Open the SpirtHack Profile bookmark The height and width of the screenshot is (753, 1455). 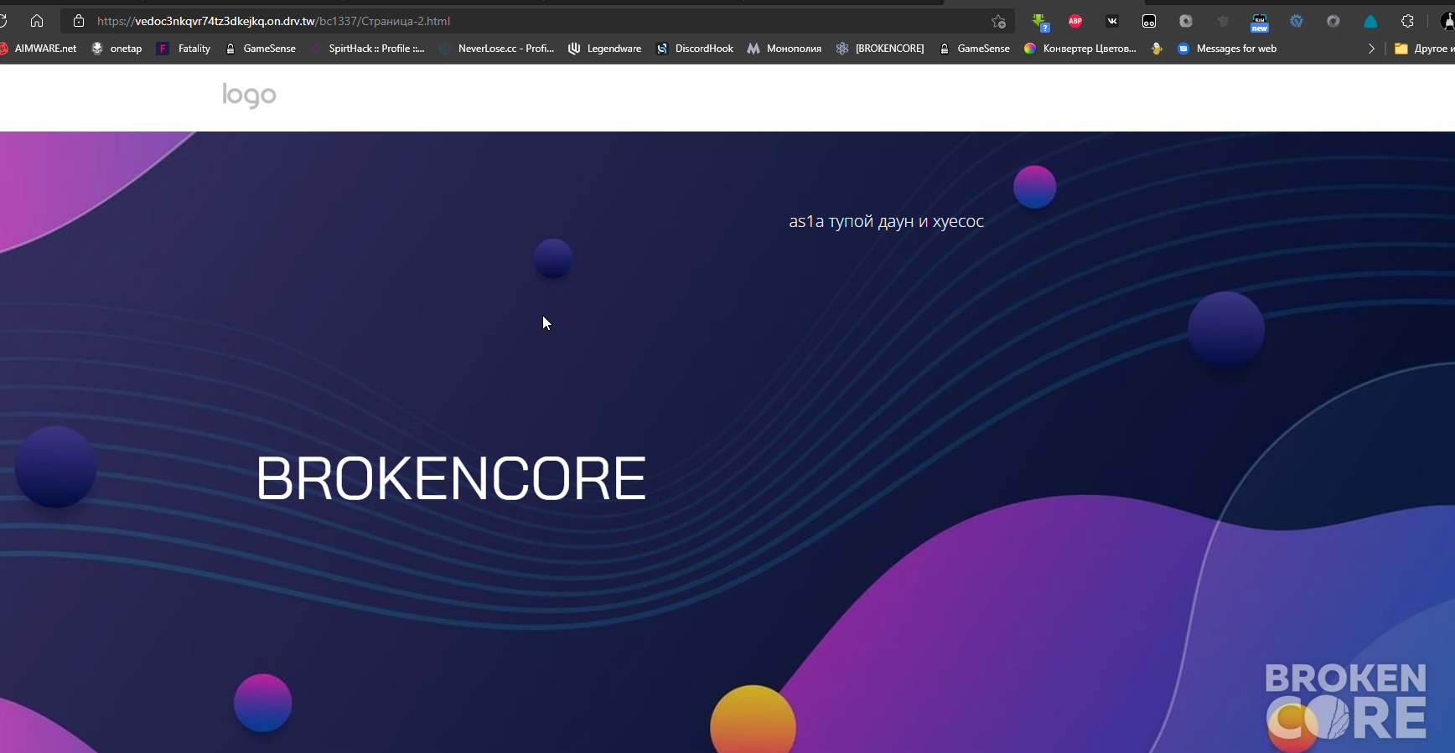click(367, 49)
